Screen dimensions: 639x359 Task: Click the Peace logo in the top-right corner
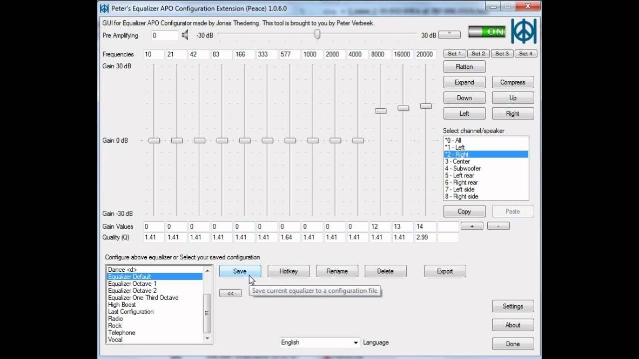[525, 31]
